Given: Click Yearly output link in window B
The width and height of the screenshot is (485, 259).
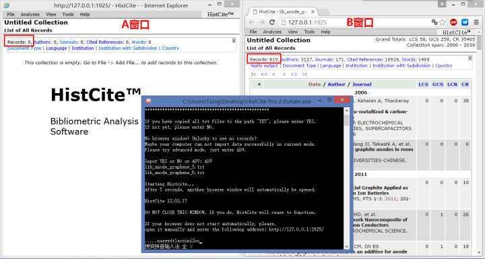Looking at the screenshot, I should (x=264, y=65).
